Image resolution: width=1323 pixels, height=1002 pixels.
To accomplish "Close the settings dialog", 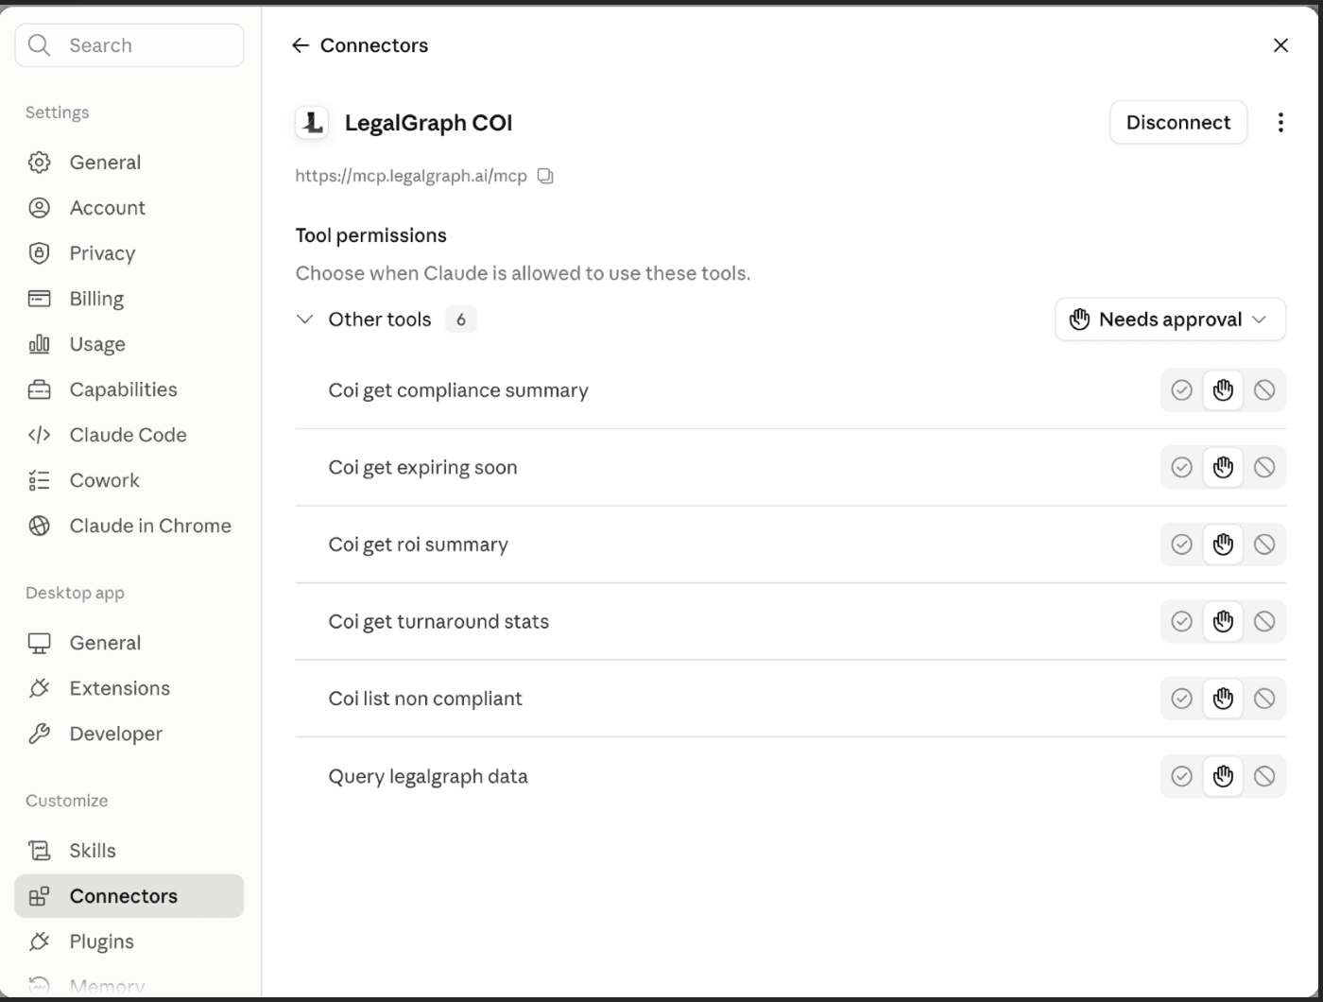I will coord(1280,45).
